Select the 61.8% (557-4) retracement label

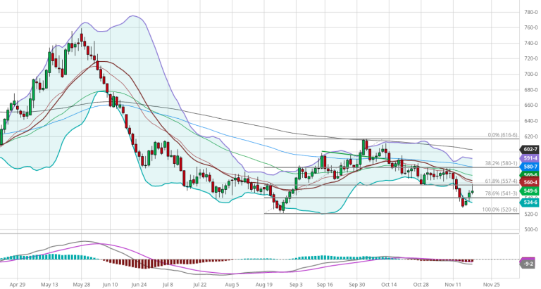(x=502, y=181)
